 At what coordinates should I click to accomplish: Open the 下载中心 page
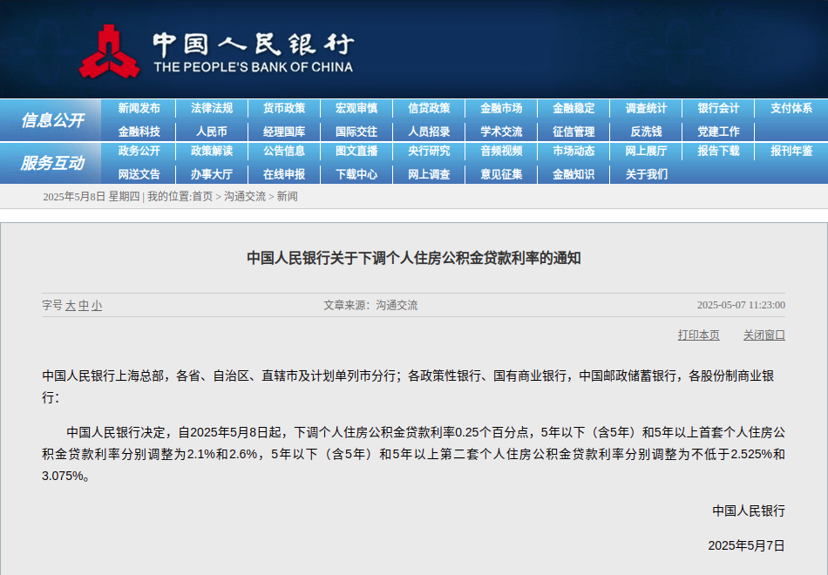coord(356,174)
